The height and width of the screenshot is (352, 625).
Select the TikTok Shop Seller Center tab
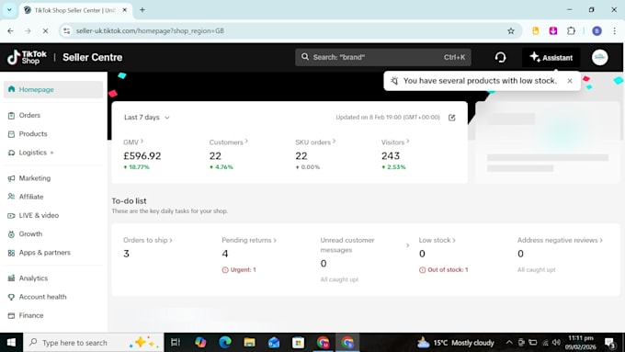pyautogui.click(x=74, y=10)
